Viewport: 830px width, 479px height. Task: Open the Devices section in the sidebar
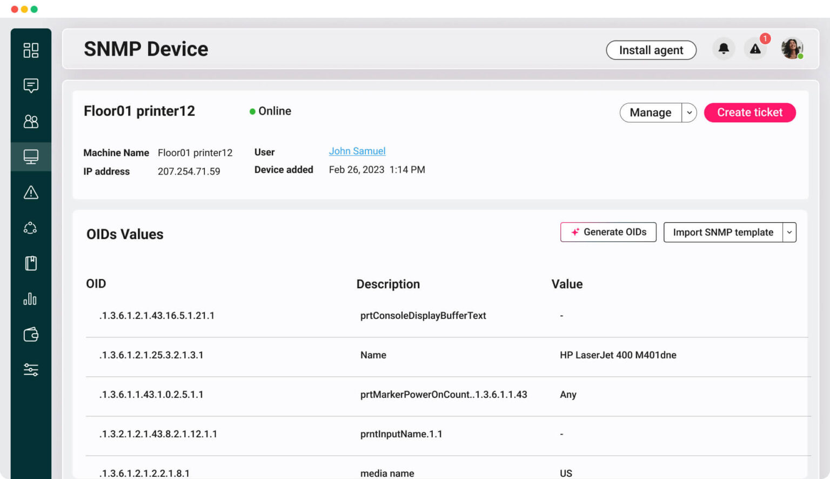click(31, 157)
